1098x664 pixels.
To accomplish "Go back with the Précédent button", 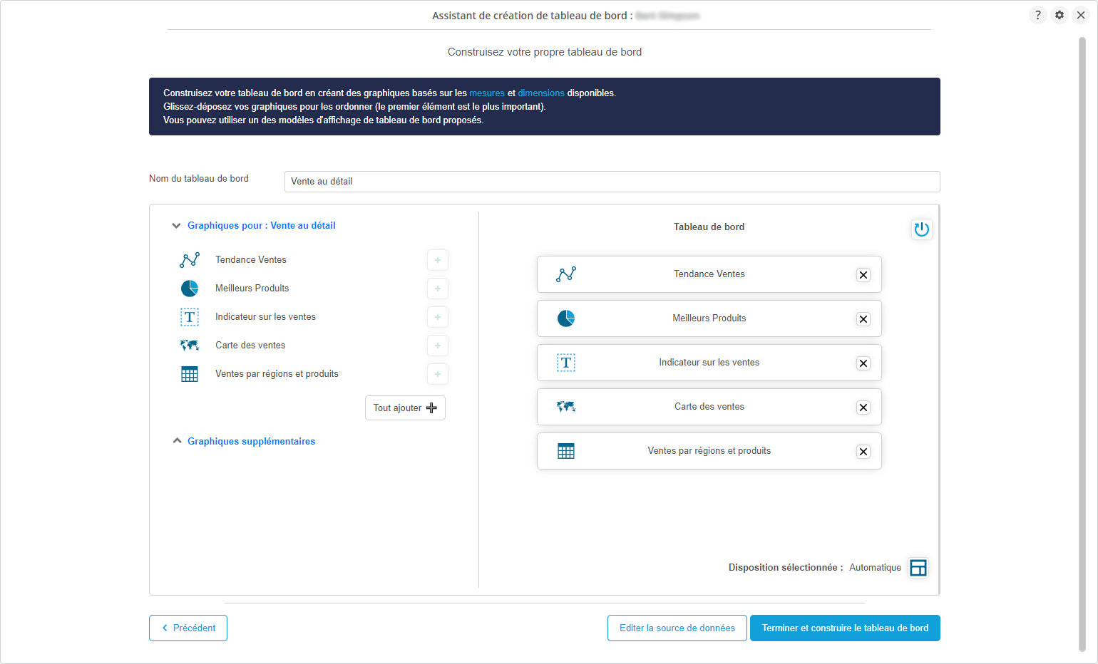I will [188, 628].
